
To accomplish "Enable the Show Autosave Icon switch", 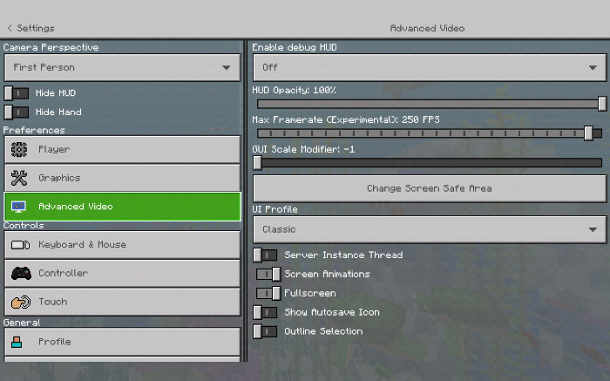I will 265,312.
